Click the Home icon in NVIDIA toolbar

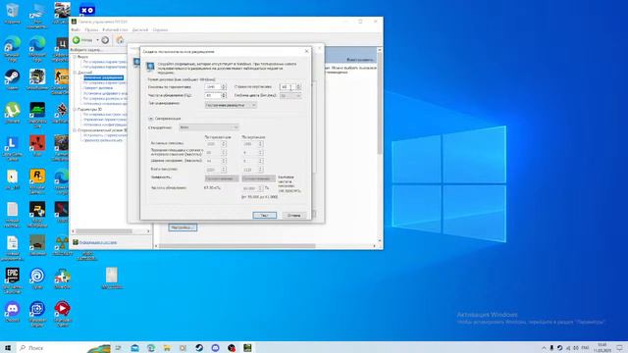click(x=120, y=39)
